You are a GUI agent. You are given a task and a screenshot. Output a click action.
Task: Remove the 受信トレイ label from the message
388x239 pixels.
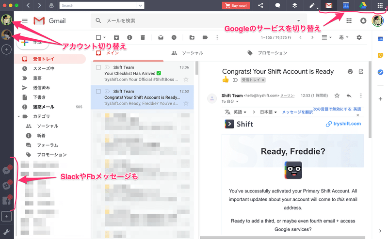pyautogui.click(x=263, y=80)
